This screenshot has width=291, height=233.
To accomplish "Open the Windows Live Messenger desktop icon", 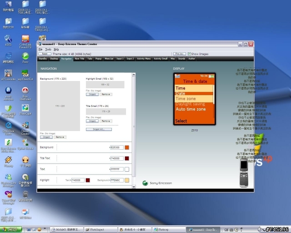I will tap(8, 180).
